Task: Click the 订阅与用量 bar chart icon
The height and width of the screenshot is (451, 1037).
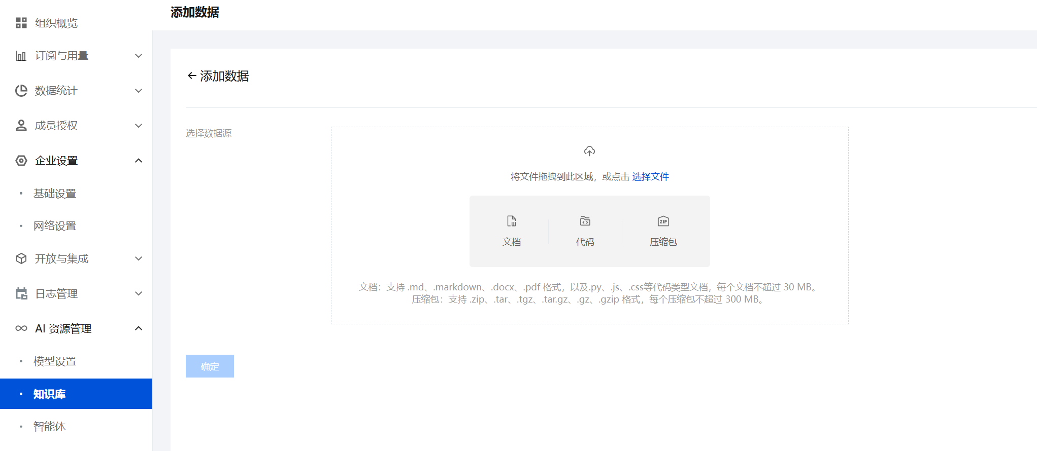Action: [x=21, y=56]
